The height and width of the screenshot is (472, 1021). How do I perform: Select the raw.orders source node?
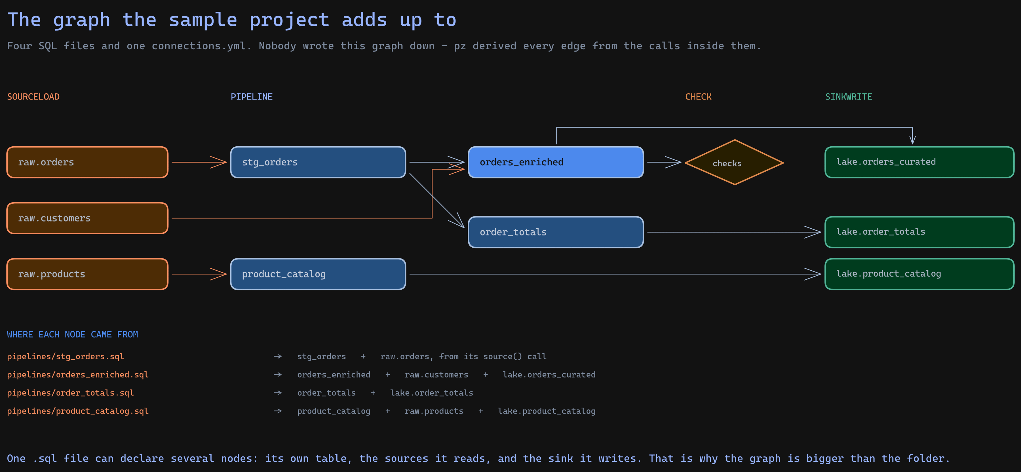(87, 162)
